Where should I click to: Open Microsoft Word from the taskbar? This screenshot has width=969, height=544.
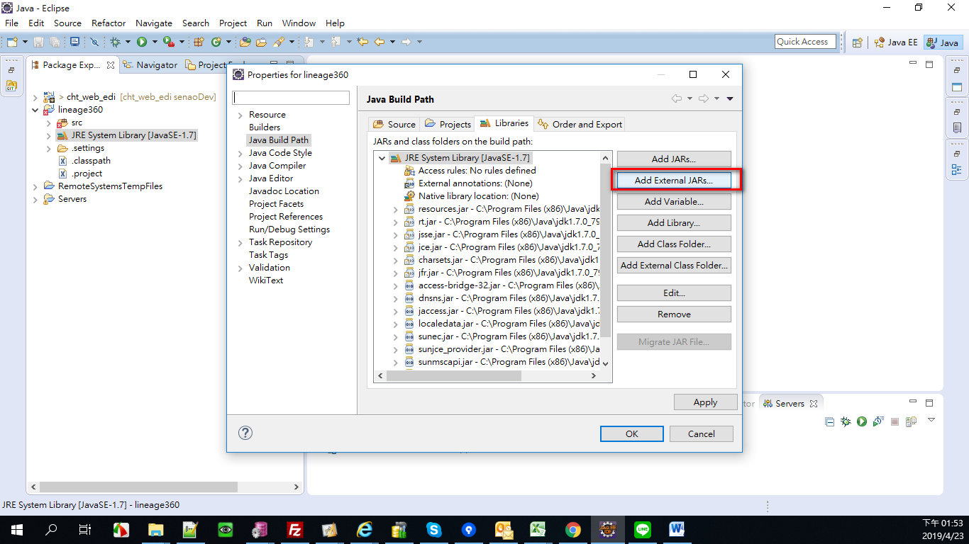point(677,529)
